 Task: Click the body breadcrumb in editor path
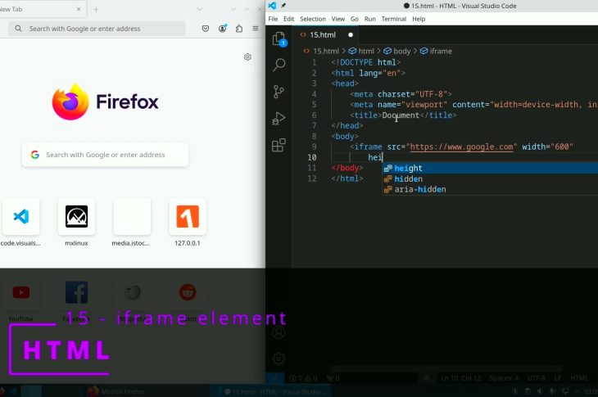pyautogui.click(x=402, y=51)
